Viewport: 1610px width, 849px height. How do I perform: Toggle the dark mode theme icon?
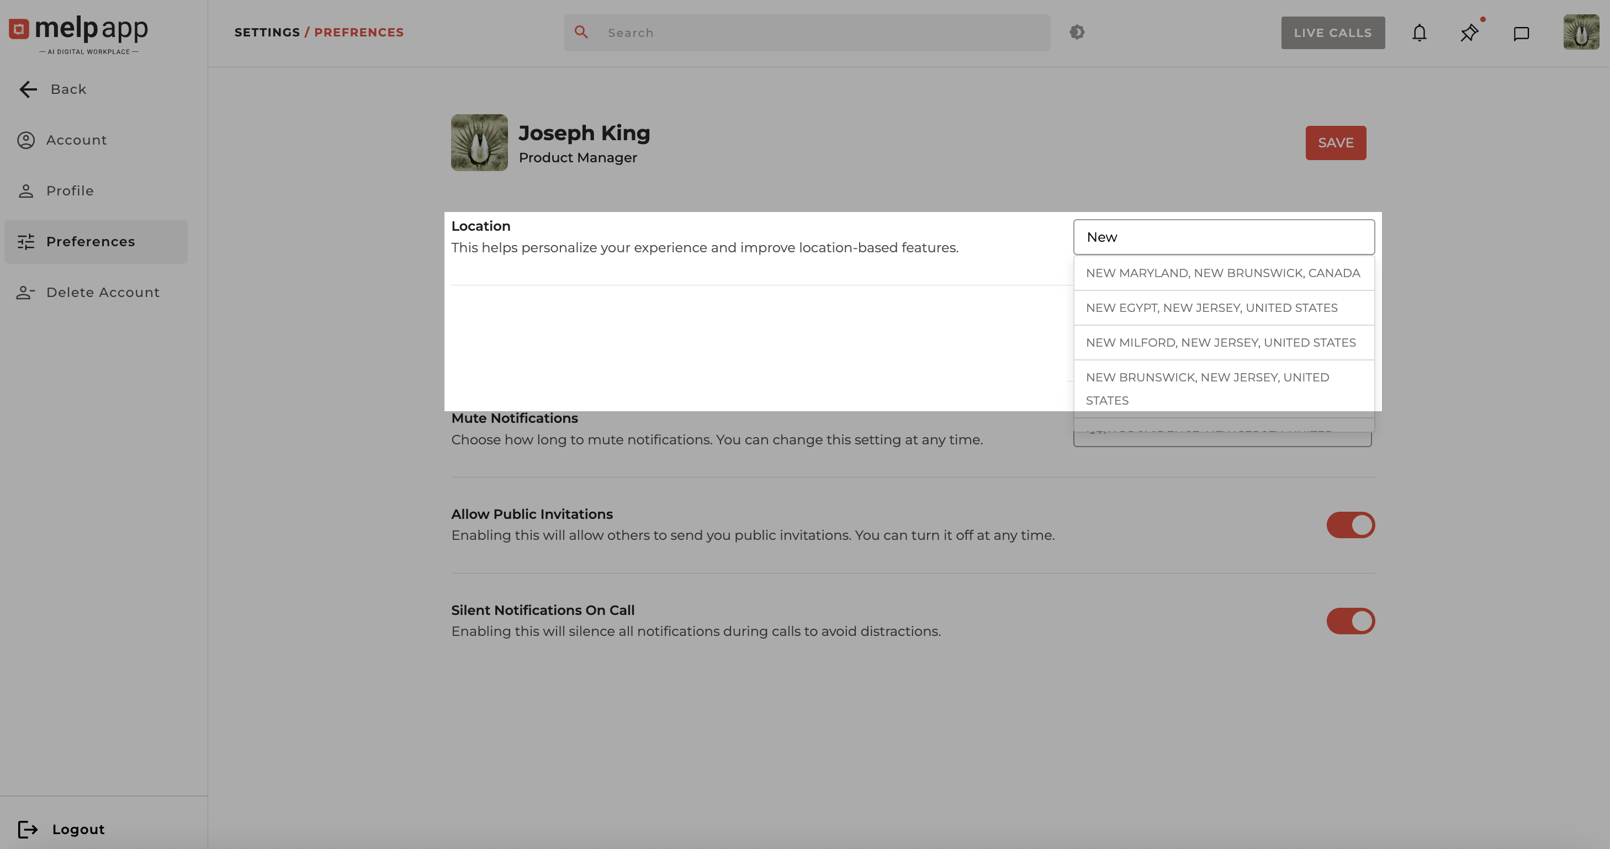tap(1076, 33)
